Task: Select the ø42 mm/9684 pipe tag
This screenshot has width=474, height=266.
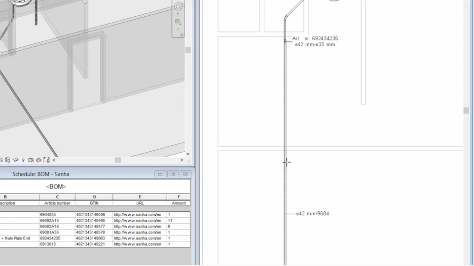Action: (313, 214)
